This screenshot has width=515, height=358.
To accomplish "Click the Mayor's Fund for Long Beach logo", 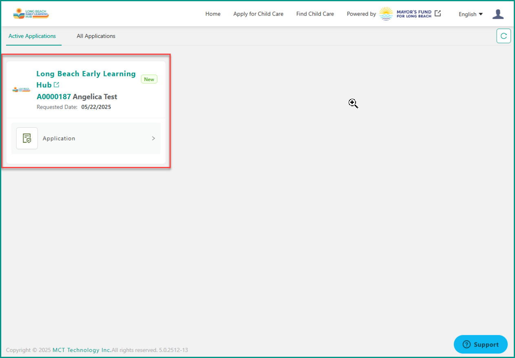I will tap(405, 13).
